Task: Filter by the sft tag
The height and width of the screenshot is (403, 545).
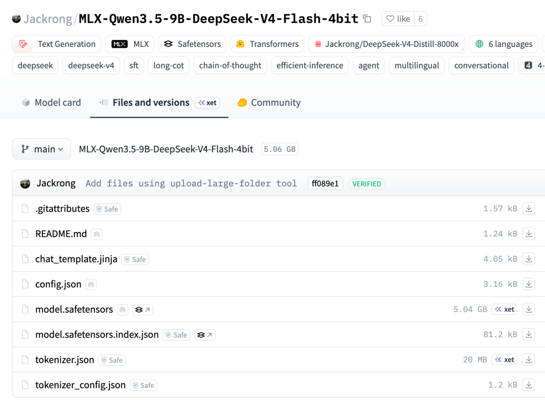Action: pos(134,66)
